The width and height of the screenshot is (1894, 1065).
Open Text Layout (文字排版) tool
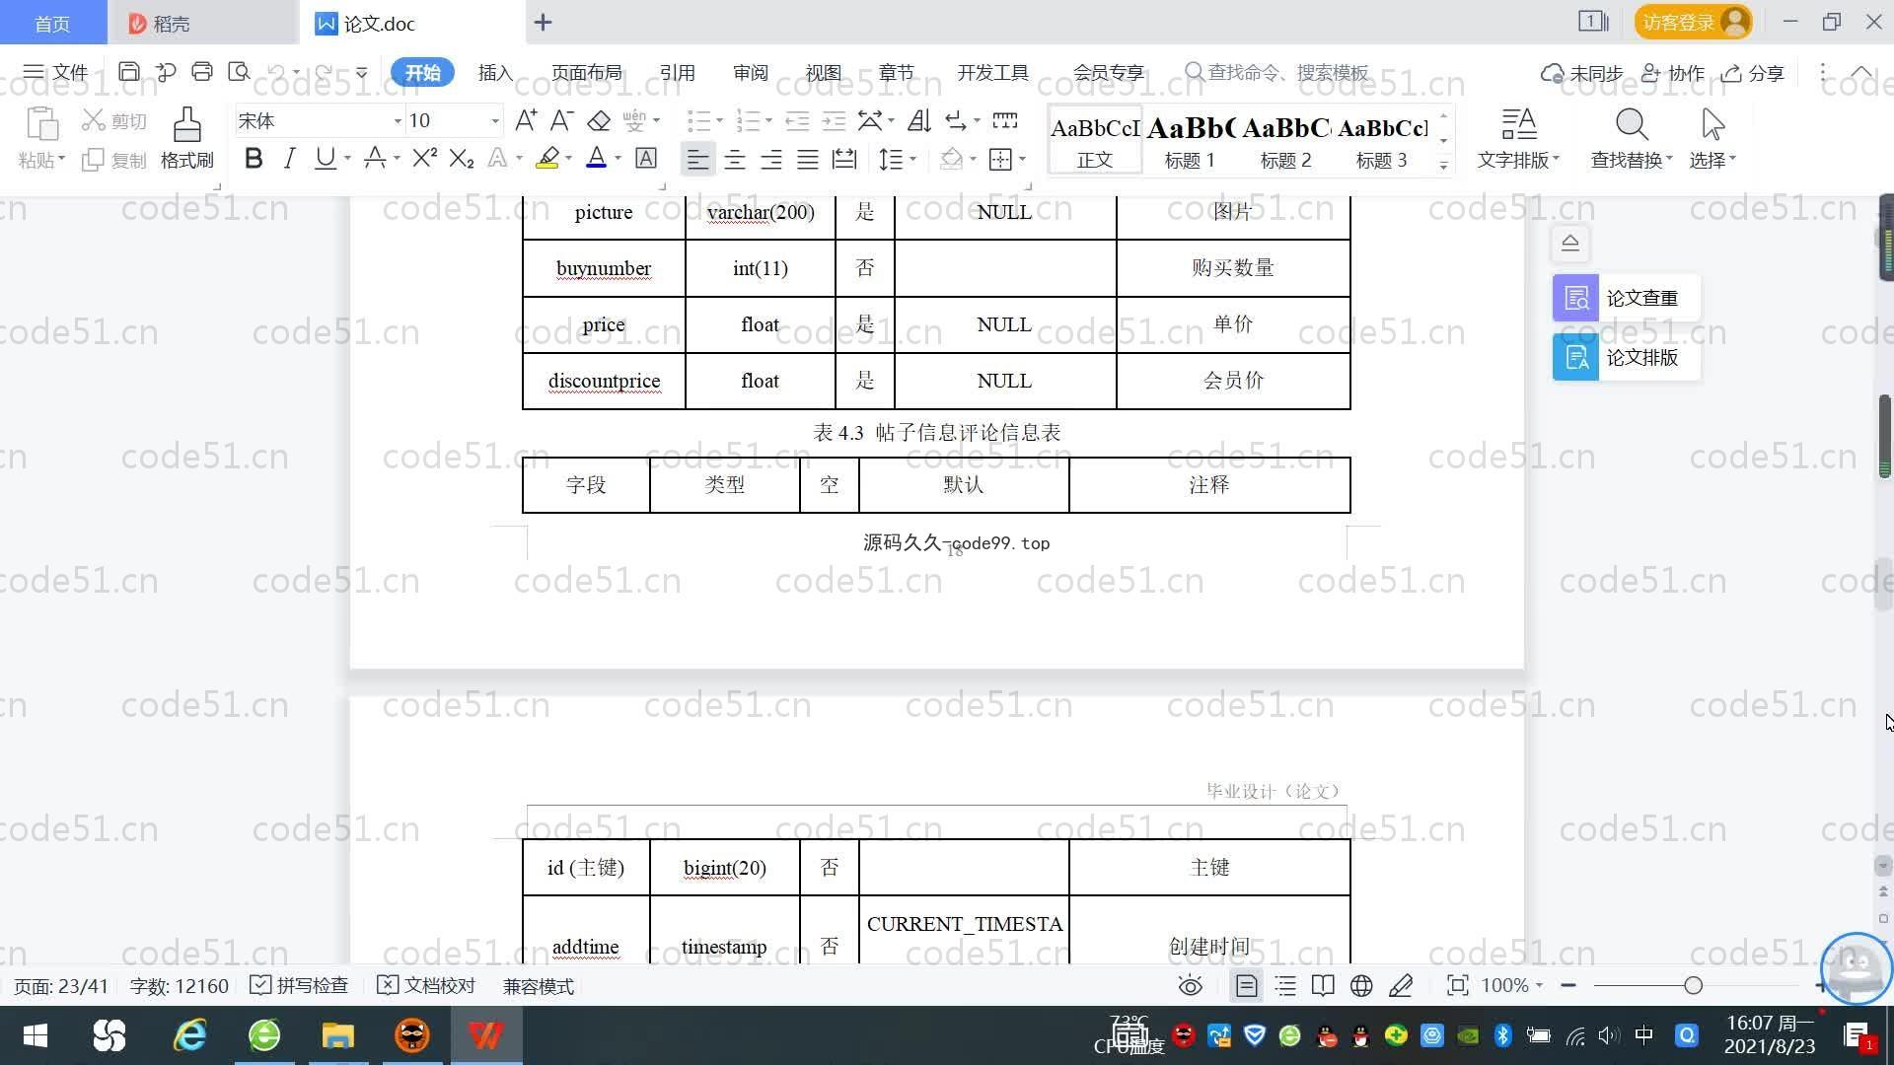click(1518, 139)
